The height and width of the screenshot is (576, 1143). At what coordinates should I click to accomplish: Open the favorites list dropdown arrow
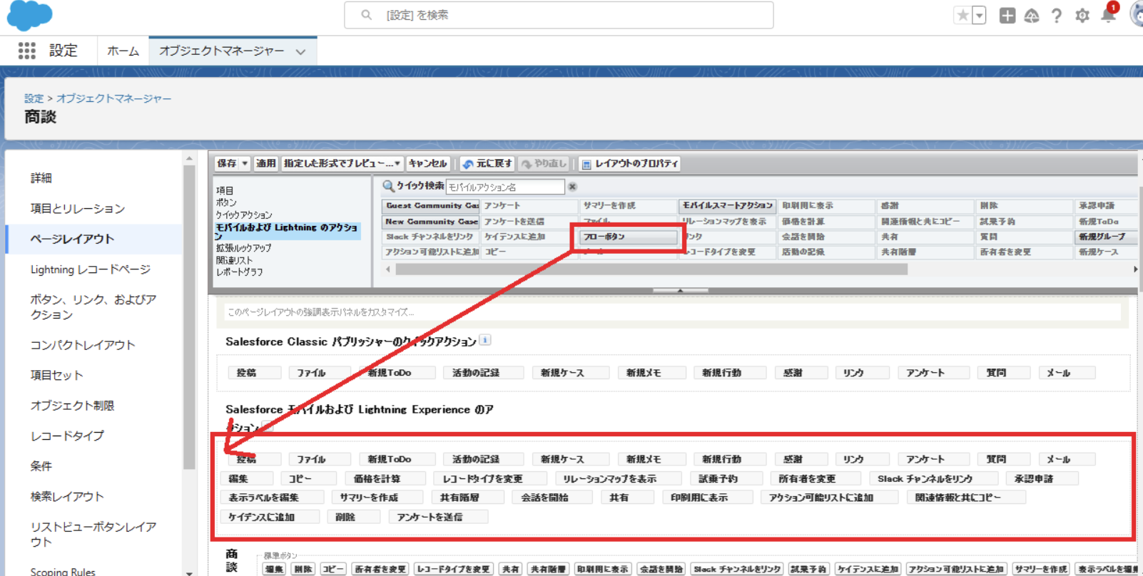980,15
